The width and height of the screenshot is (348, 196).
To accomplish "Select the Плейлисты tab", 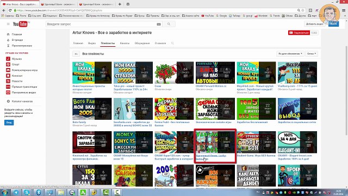I will [x=108, y=43].
